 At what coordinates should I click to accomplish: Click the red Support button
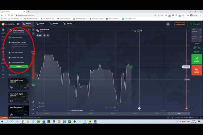click(4, 118)
